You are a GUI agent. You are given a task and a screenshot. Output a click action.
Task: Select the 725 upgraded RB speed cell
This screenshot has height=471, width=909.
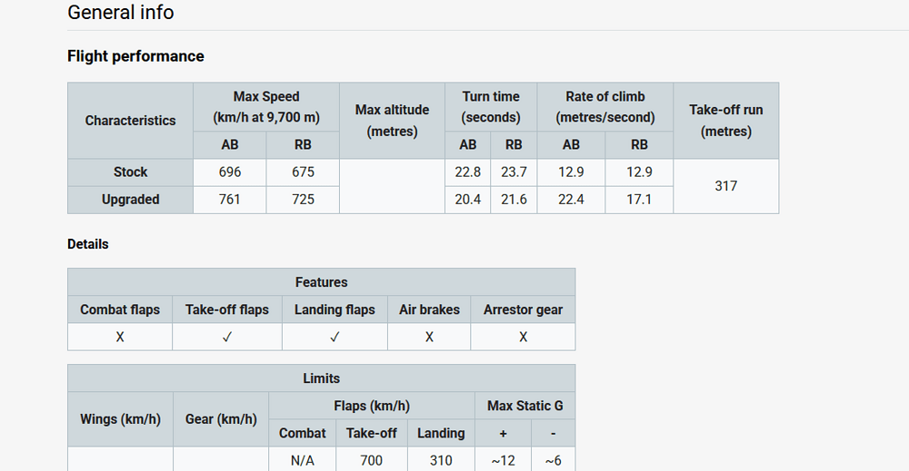point(303,200)
